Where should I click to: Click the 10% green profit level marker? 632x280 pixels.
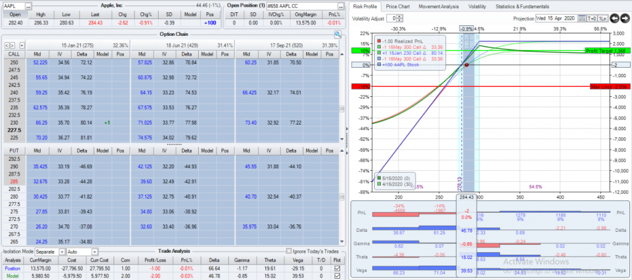tap(360, 51)
